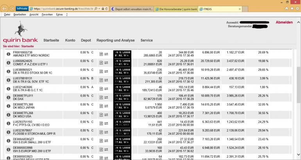Click trade arrows icon for DB X-TR.II GL SOV.
Image resolution: width=301 pixels, height=160 pixels.
click(x=106, y=80)
